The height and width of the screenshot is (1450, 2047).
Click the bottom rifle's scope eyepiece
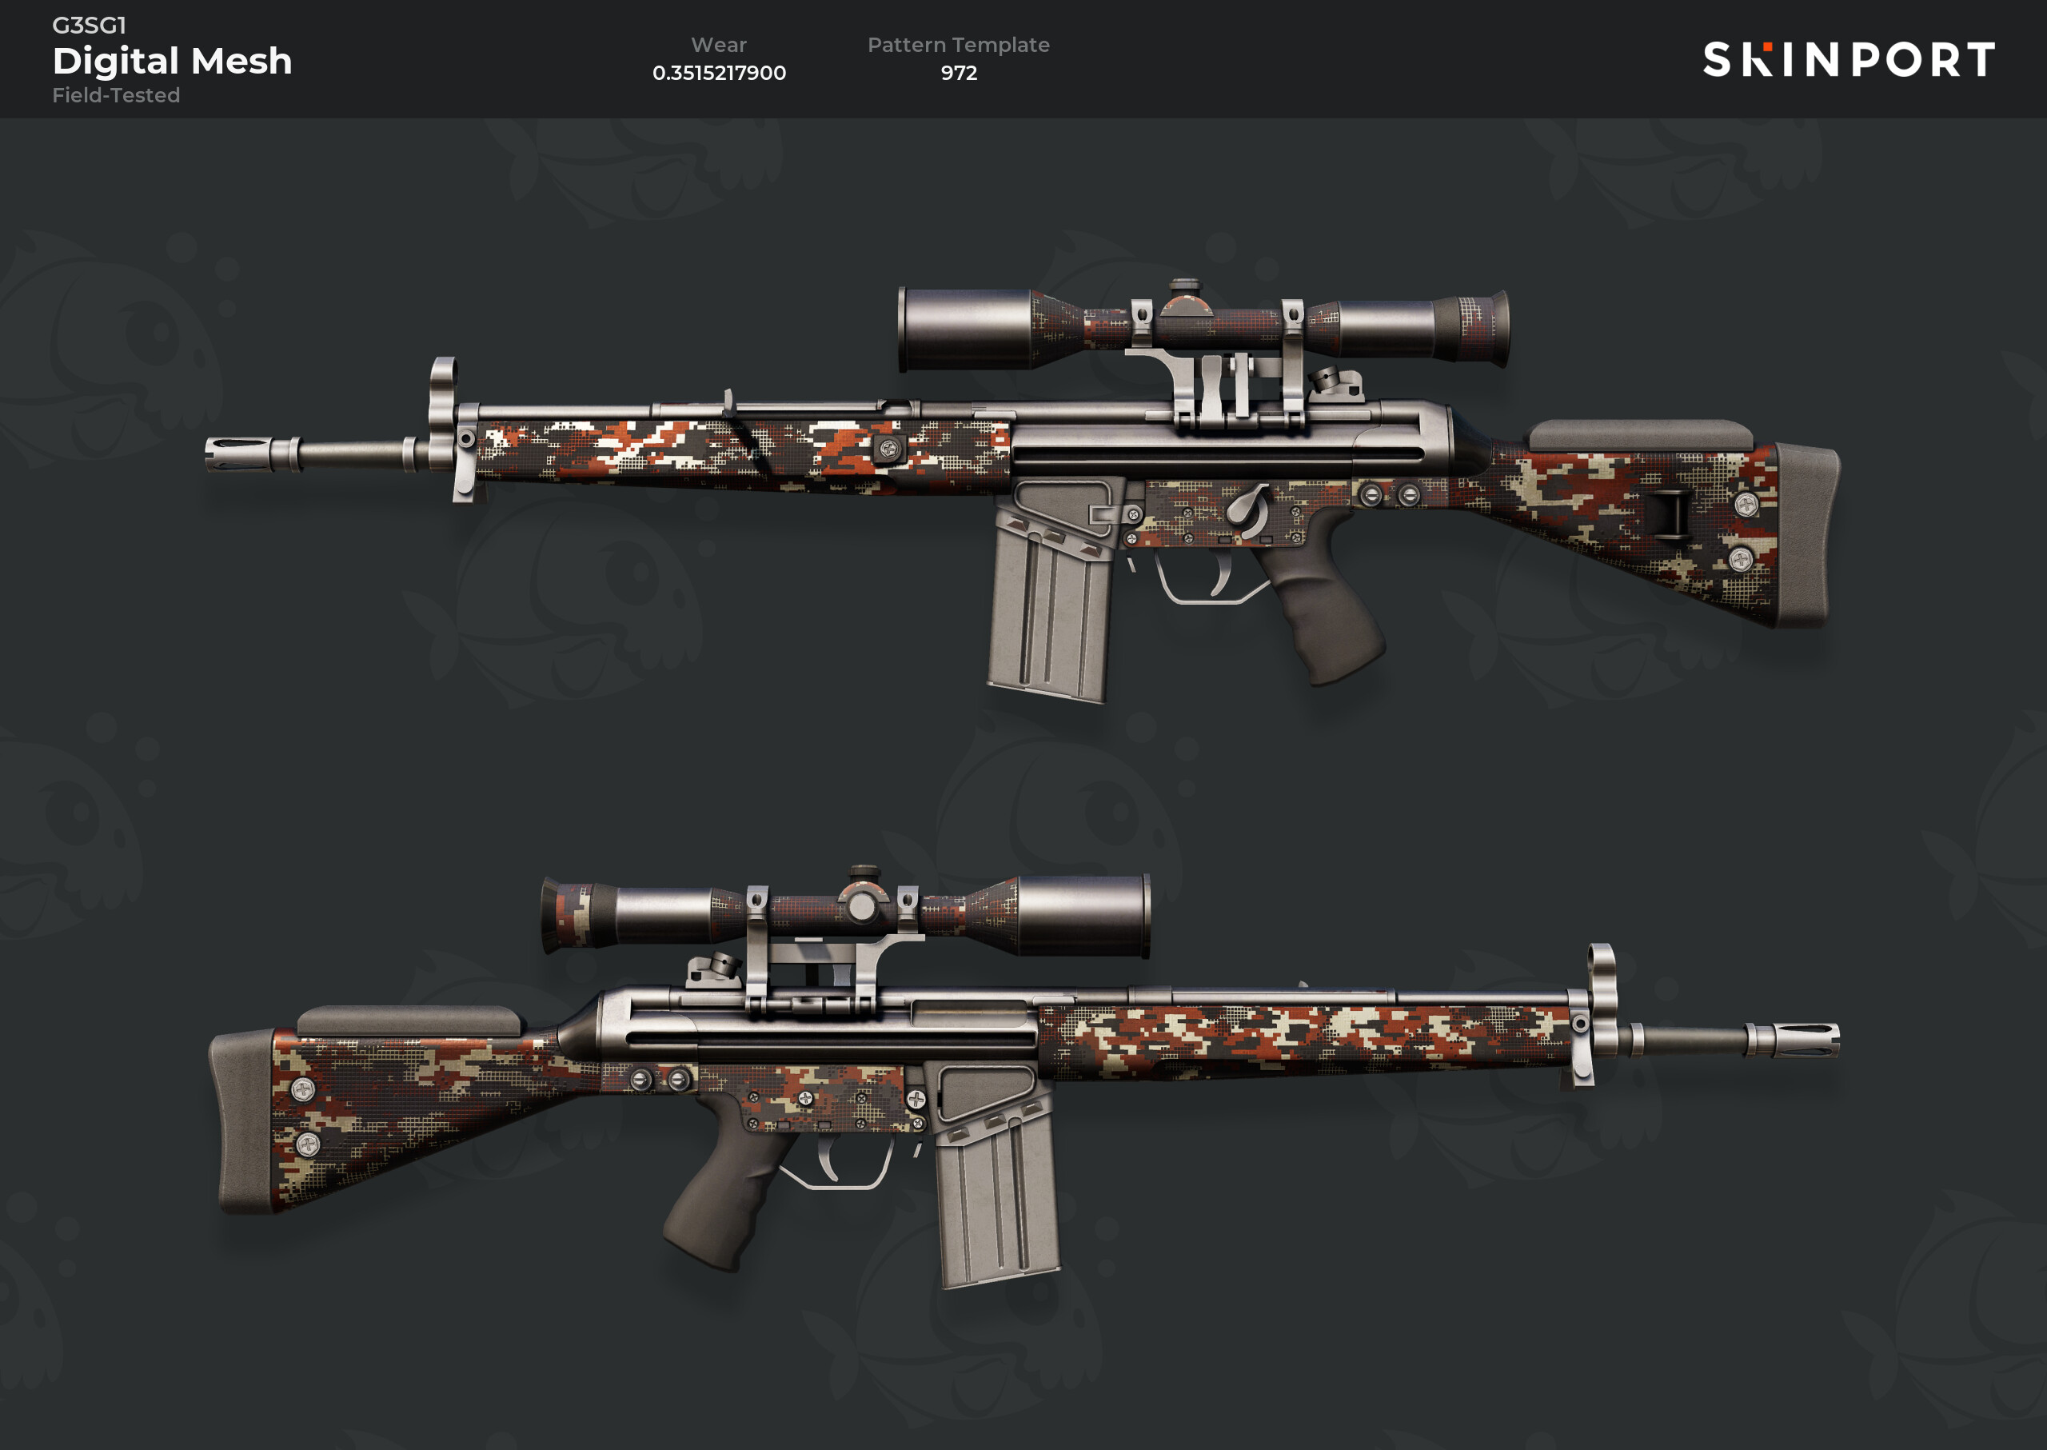567,915
